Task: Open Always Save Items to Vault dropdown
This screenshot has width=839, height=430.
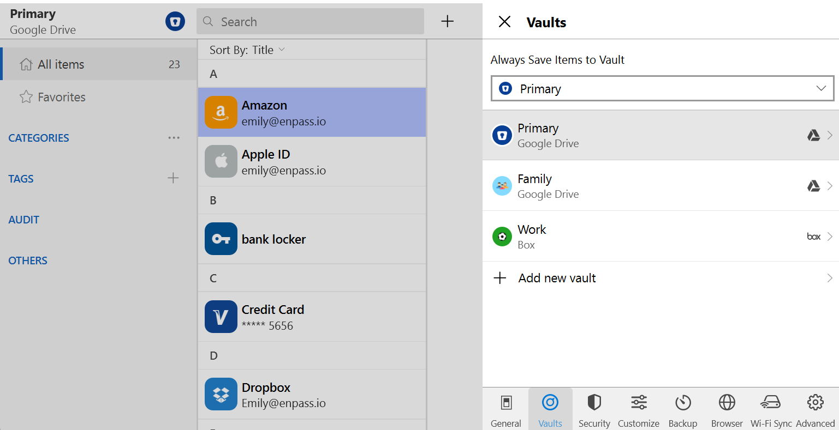Action: tap(663, 88)
